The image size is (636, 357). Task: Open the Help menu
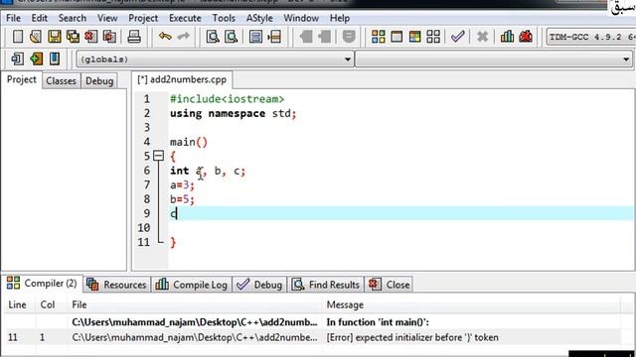(340, 18)
